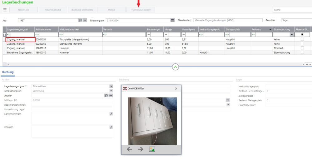Edit Chargen with the pencil icon
This screenshot has height=161, width=312.
pyautogui.click(x=111, y=127)
